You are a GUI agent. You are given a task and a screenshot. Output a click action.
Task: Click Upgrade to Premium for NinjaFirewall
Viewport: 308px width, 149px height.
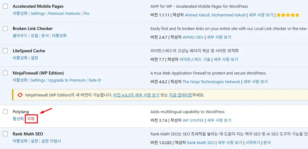pyautogui.click(x=67, y=80)
